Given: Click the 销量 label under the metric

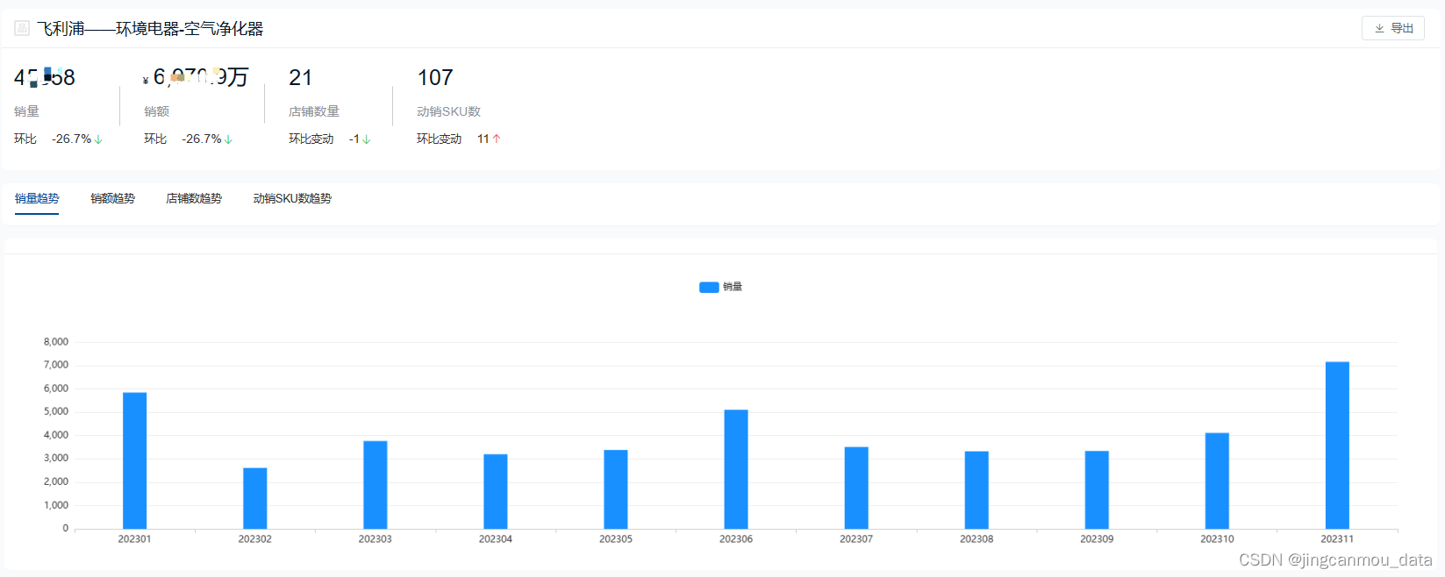Looking at the screenshot, I should click(26, 111).
